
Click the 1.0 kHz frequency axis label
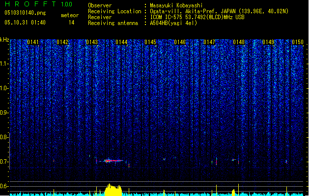tap(4, 88)
